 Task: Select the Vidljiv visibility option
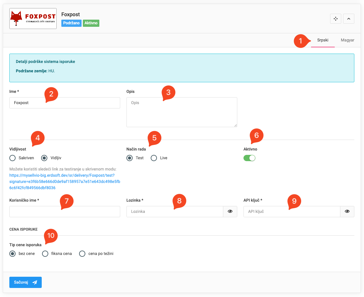pos(45,158)
